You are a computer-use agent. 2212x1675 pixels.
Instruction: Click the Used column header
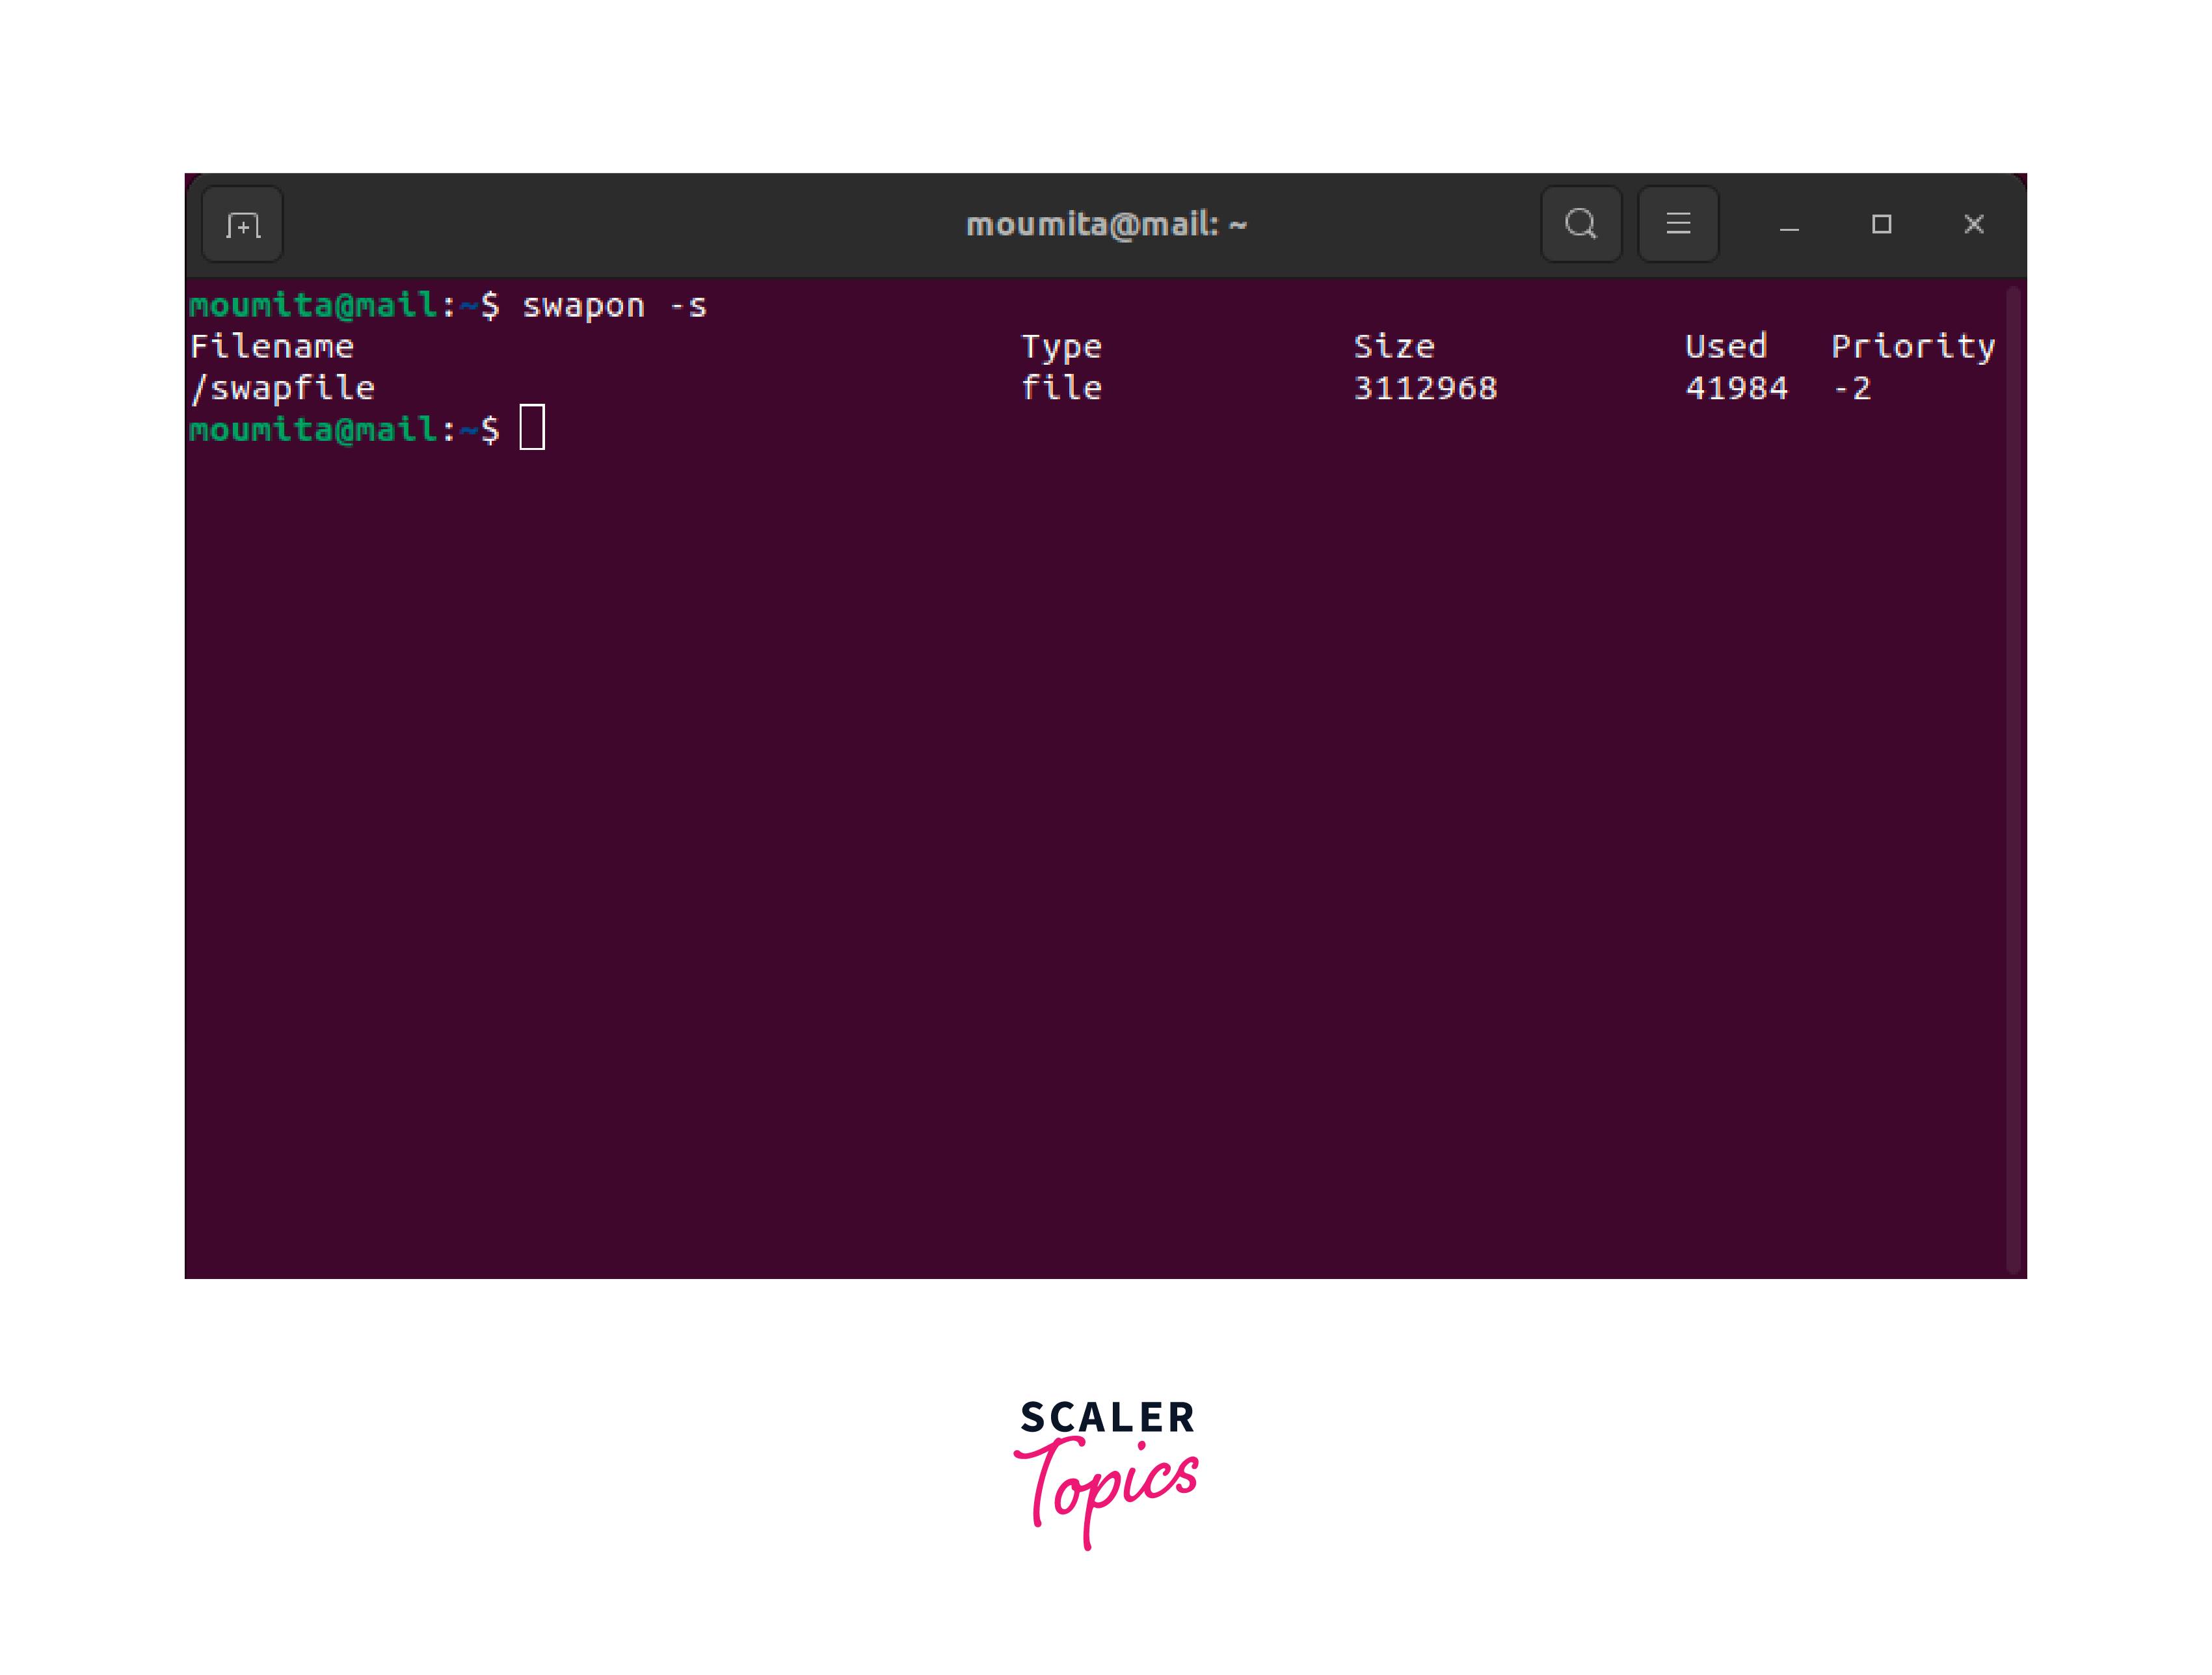1726,347
